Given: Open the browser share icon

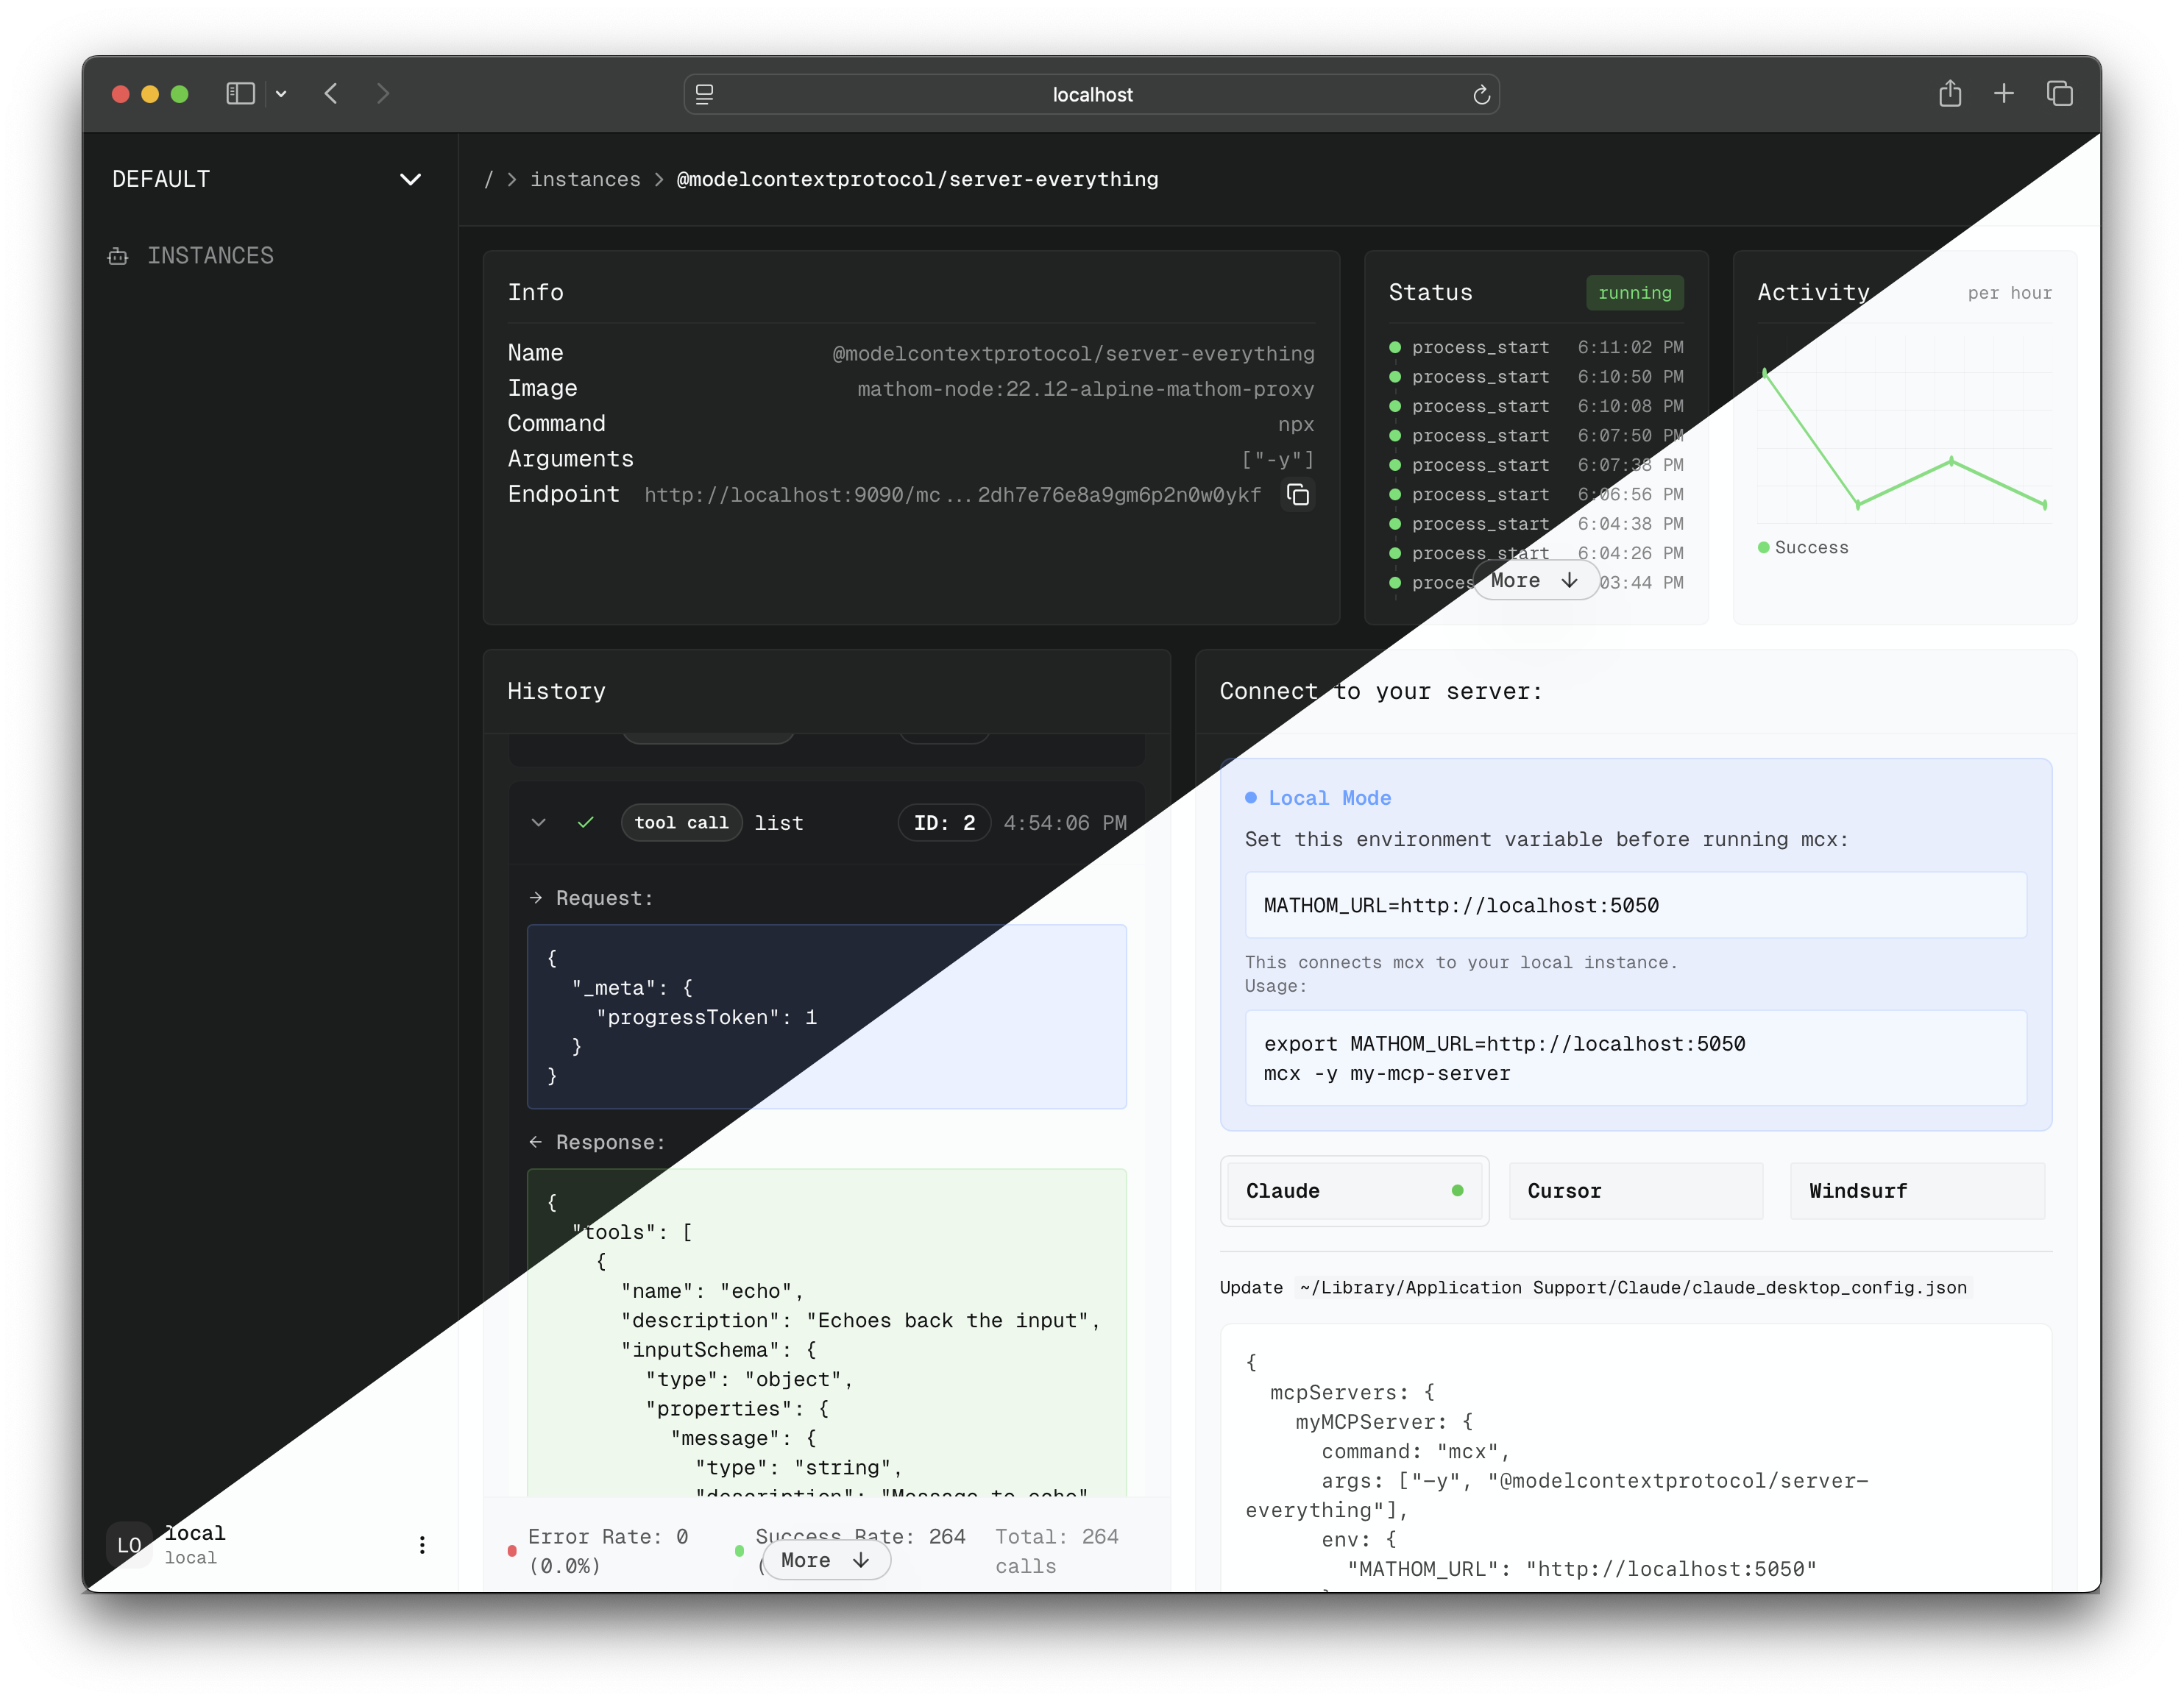Looking at the screenshot, I should (1950, 94).
